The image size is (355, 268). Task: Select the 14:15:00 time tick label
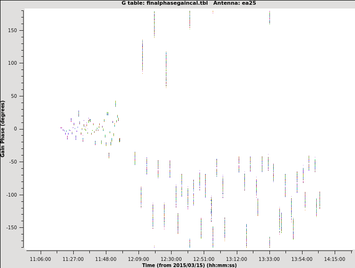(x=334, y=259)
